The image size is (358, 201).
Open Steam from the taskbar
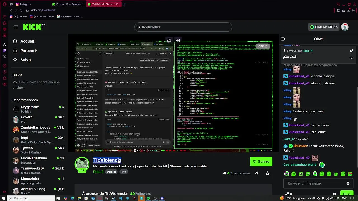click(114, 198)
